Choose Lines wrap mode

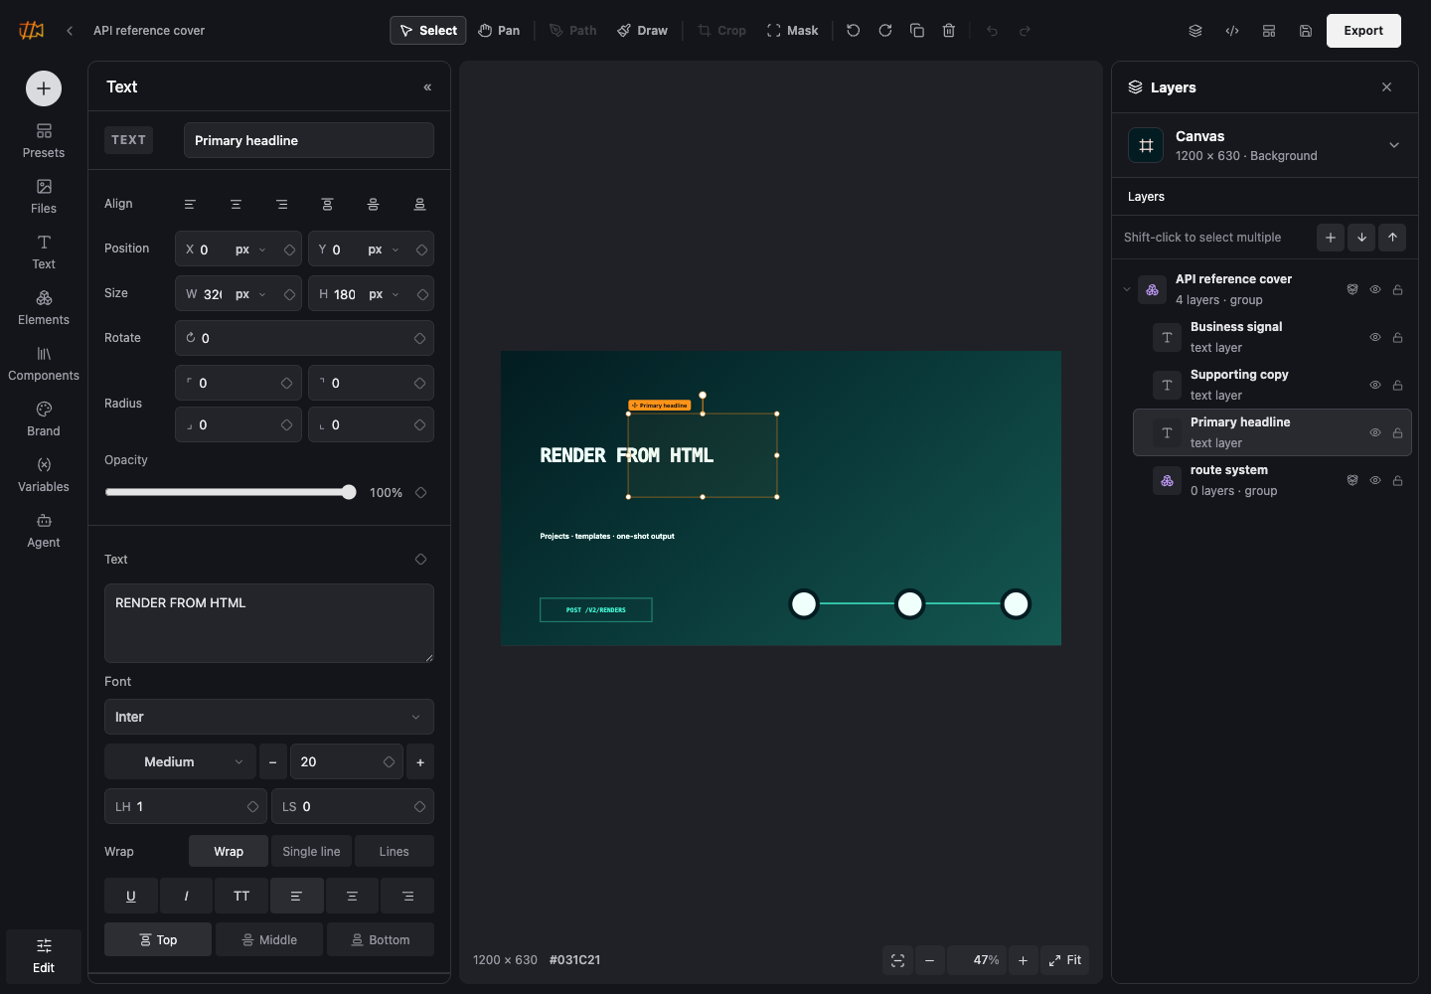coord(394,851)
